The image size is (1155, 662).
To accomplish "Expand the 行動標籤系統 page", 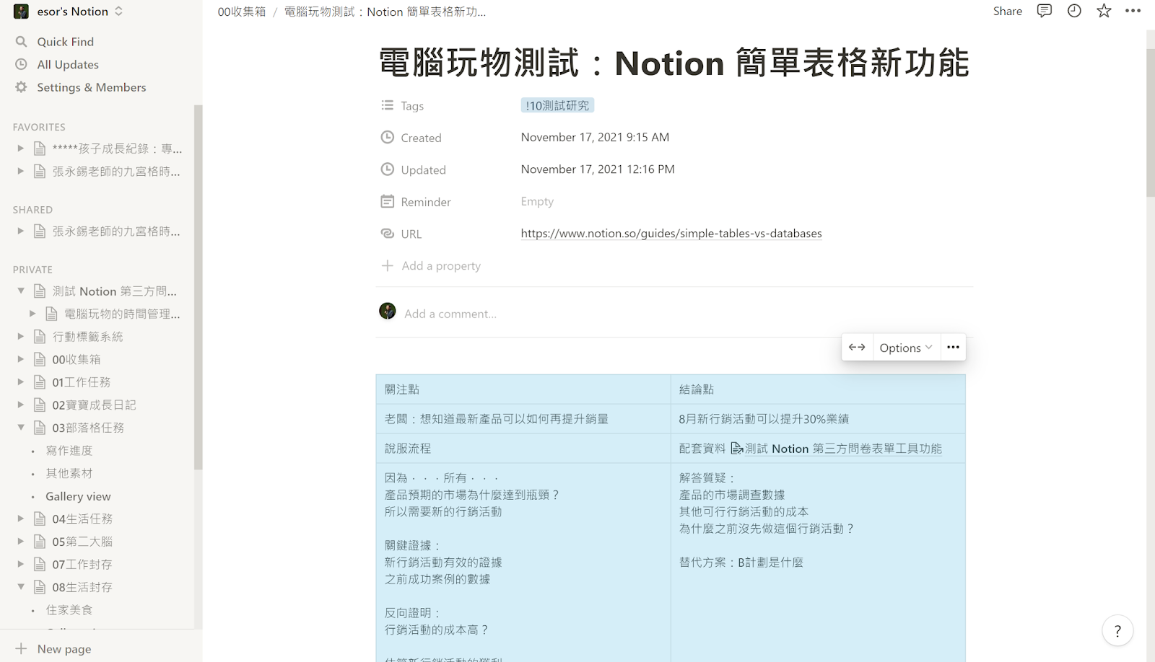I will pyautogui.click(x=21, y=337).
